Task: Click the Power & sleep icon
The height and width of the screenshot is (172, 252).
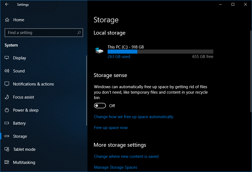Action: point(7,110)
